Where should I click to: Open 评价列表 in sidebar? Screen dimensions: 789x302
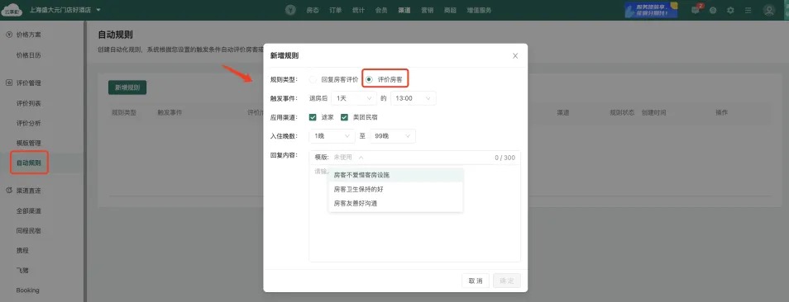(29, 103)
